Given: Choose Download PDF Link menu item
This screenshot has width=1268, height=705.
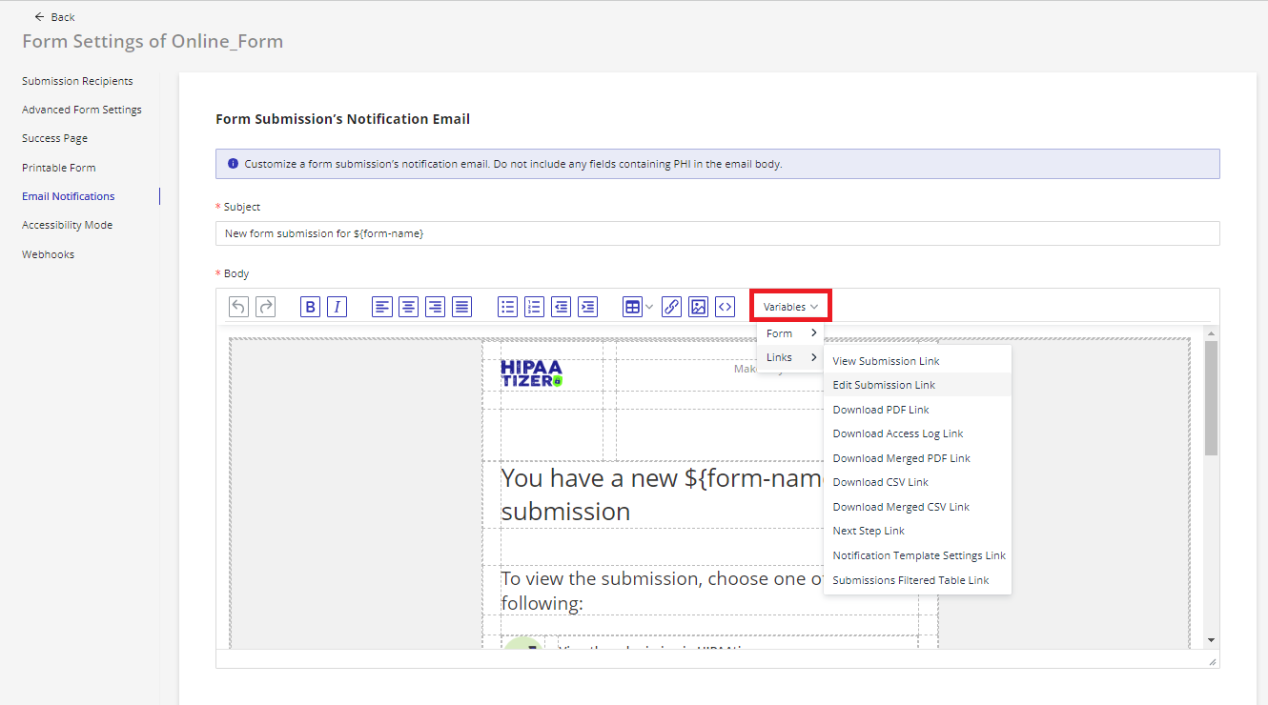Looking at the screenshot, I should [x=881, y=410].
